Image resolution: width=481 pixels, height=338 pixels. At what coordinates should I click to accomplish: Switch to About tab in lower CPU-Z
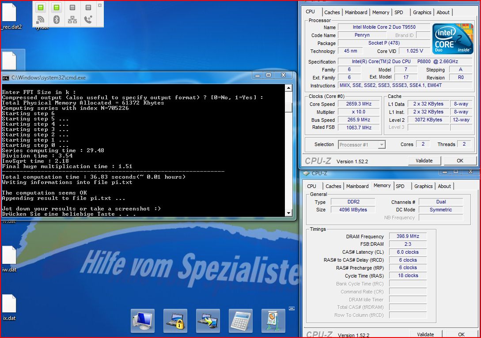click(x=444, y=186)
